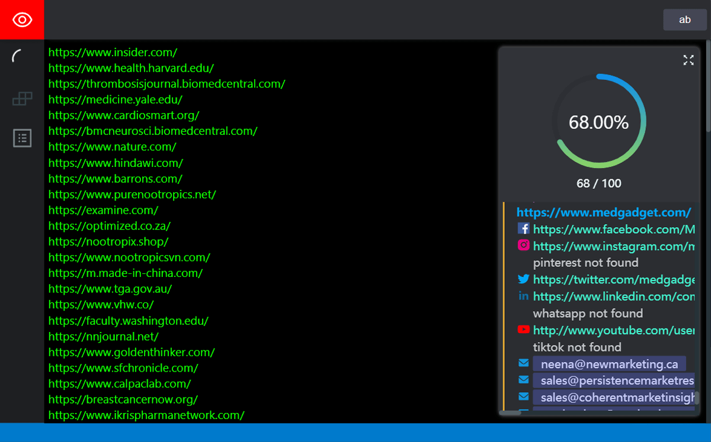Click envelope icon beside sales@persistencemarketres
The width and height of the screenshot is (711, 442).
(523, 380)
